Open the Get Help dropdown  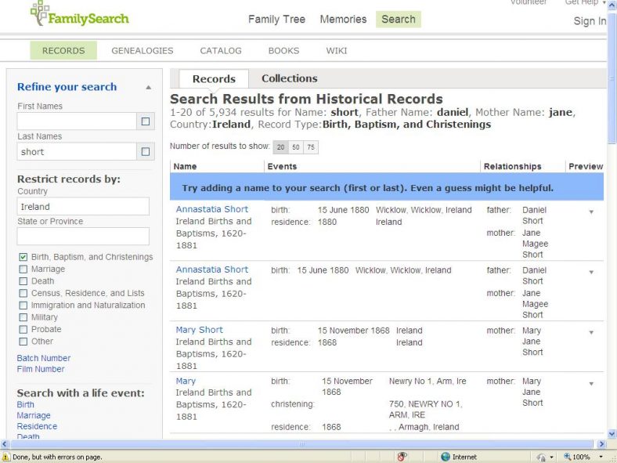pos(585,2)
